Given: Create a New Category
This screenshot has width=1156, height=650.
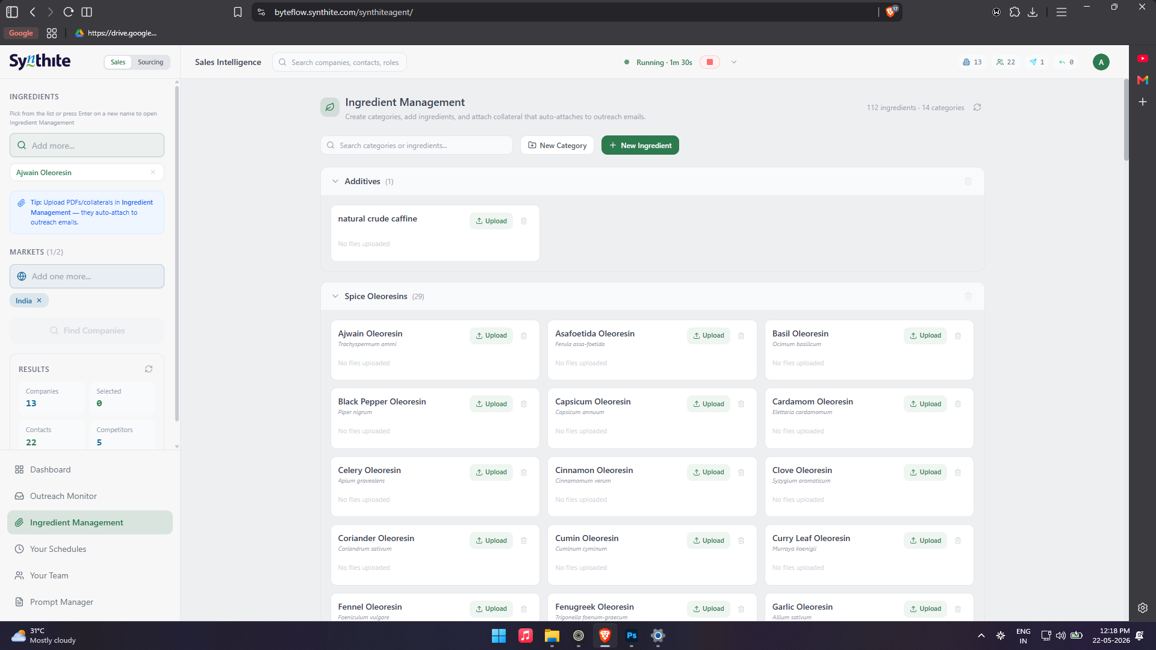Looking at the screenshot, I should point(557,145).
